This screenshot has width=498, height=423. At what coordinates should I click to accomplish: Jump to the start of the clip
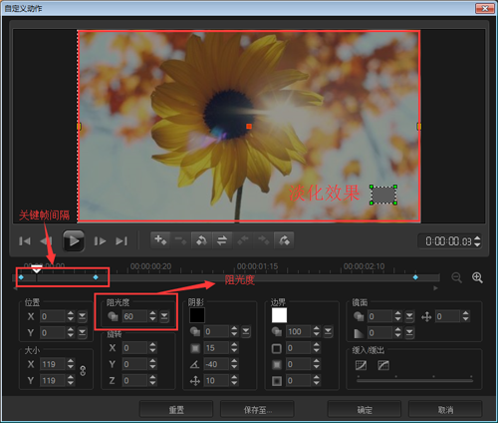[25, 240]
